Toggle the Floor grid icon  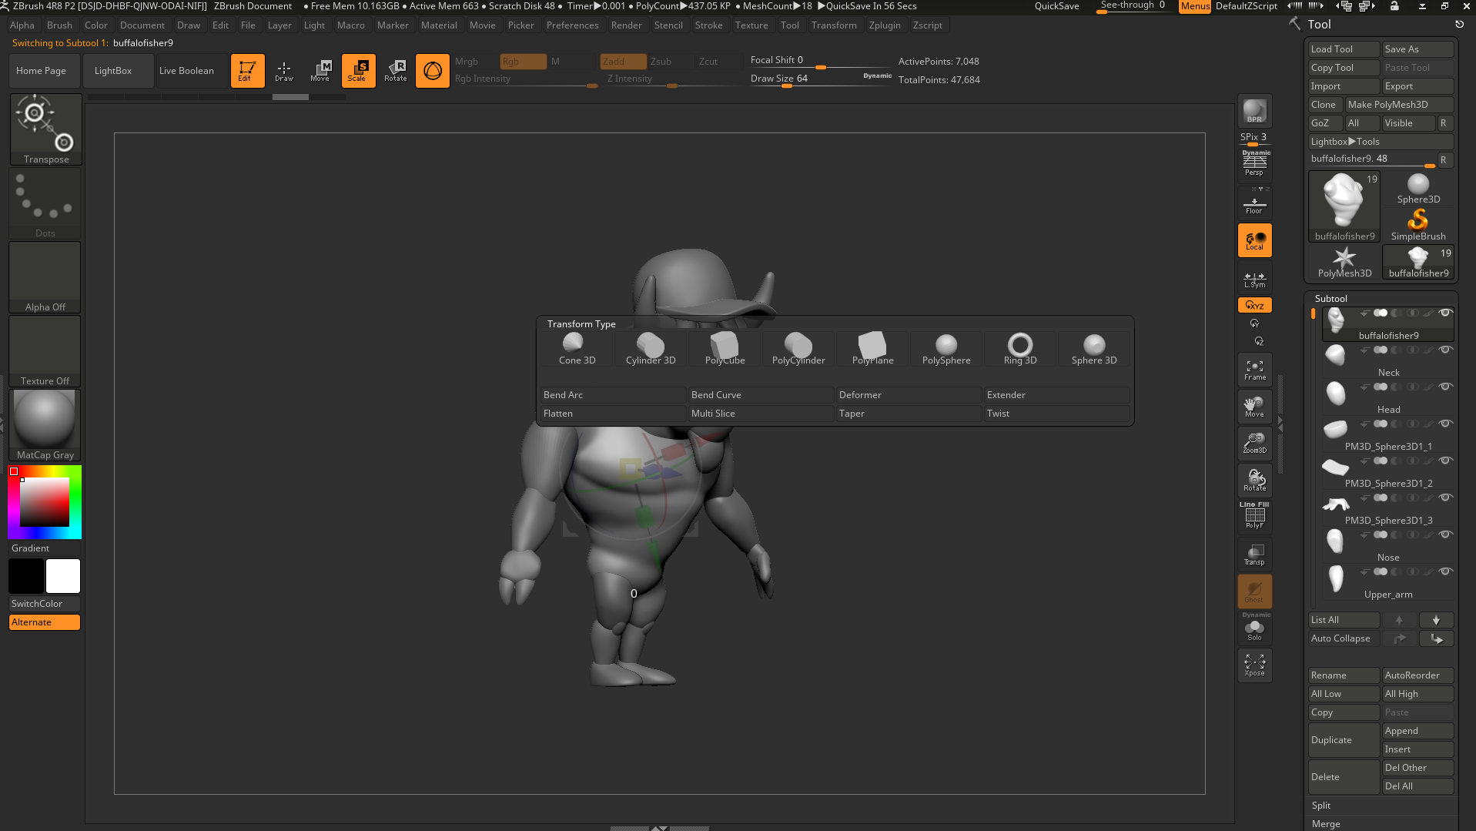[1254, 203]
